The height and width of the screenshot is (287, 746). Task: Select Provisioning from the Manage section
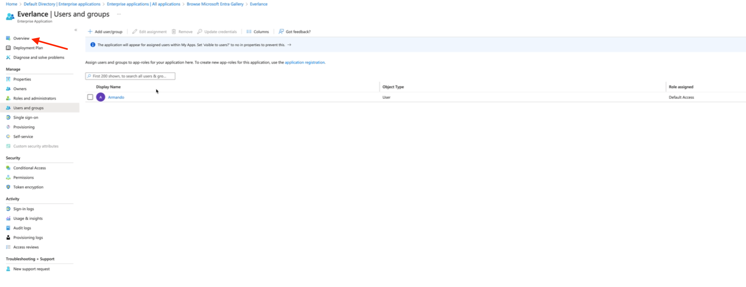point(24,127)
